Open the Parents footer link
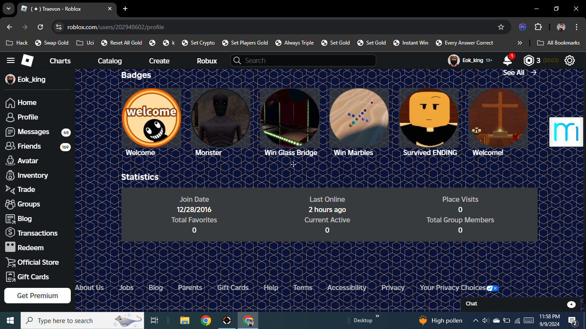This screenshot has height=329, width=586. 190,287
